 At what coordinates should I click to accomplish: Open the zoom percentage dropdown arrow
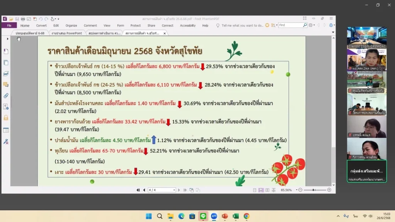pyautogui.click(x=297, y=190)
